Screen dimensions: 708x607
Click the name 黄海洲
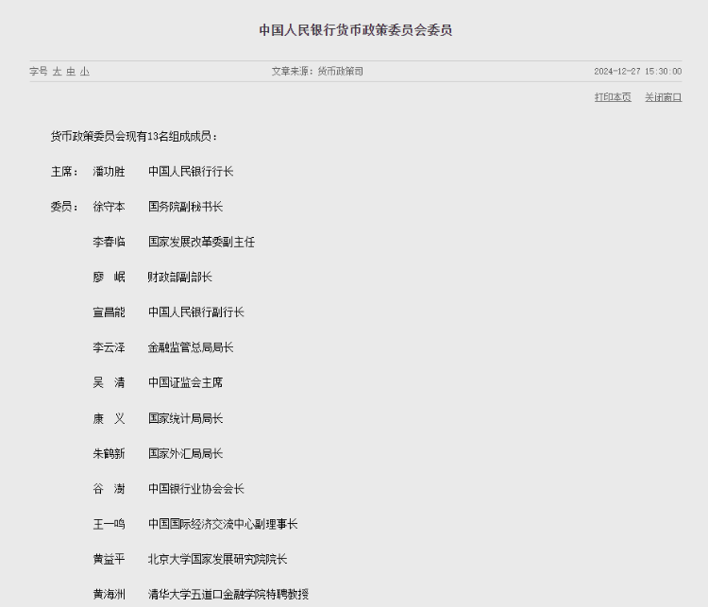click(109, 595)
